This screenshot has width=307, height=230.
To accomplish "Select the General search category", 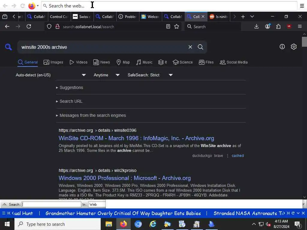I will pos(28,62).
